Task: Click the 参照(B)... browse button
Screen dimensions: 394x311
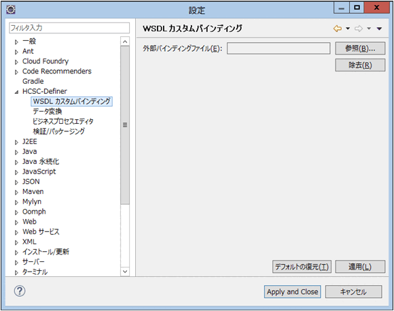Action: (360, 48)
